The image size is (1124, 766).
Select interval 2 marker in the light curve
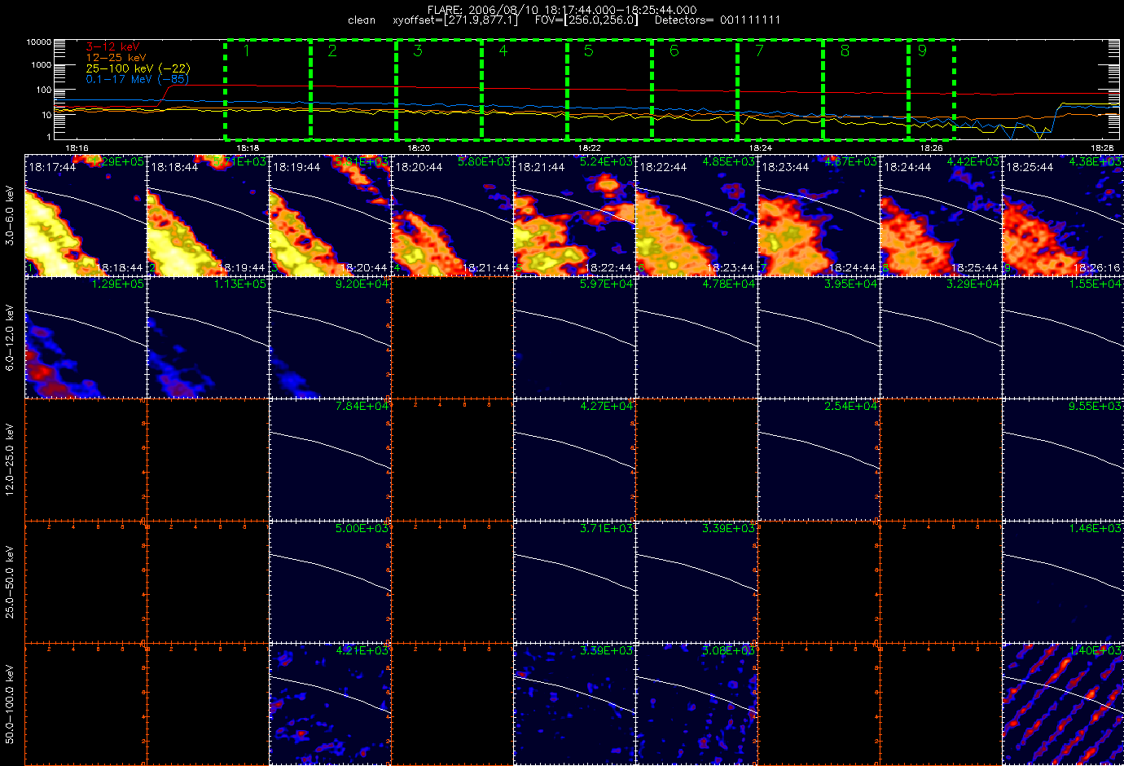[x=332, y=51]
